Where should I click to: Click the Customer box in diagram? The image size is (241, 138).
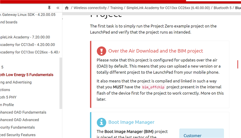pos(201,133)
